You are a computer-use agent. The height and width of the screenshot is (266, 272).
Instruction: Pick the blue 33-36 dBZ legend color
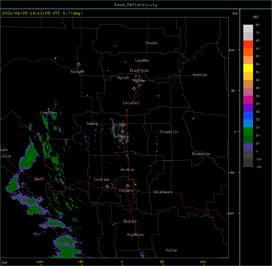[248, 115]
